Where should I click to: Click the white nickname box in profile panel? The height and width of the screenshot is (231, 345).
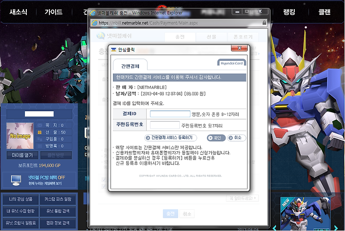39,114
